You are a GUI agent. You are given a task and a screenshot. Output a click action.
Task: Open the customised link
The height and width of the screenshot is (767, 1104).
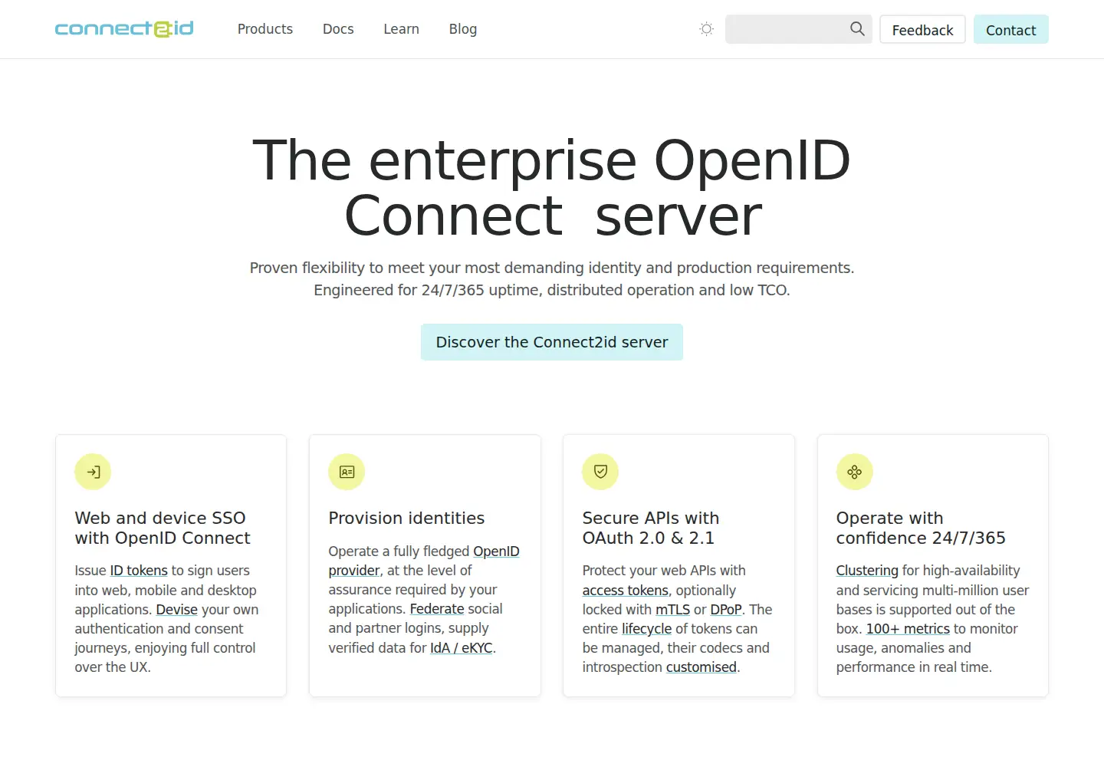click(x=701, y=667)
